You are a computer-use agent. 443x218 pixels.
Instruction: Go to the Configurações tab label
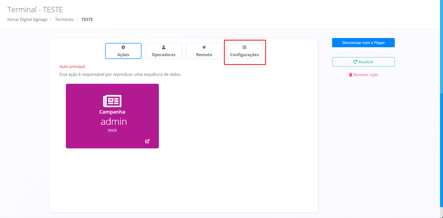(244, 55)
